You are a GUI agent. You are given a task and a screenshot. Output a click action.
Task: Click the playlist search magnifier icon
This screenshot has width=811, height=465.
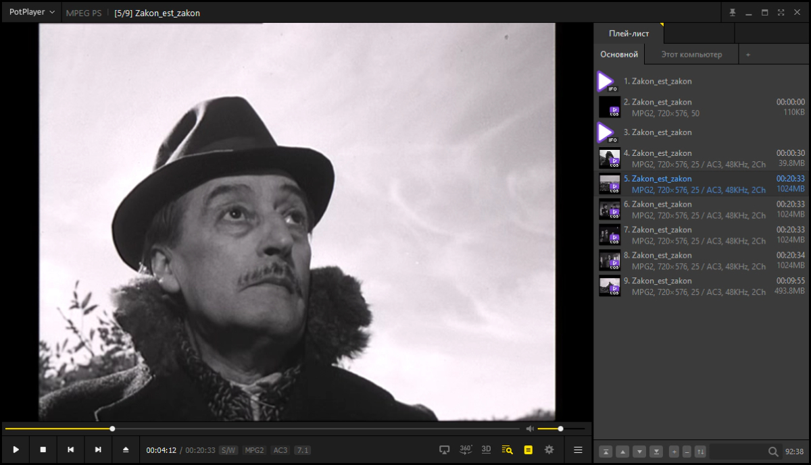(x=773, y=452)
